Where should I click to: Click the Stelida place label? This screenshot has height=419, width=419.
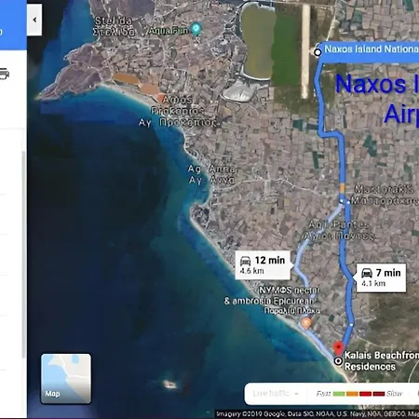pyautogui.click(x=114, y=26)
